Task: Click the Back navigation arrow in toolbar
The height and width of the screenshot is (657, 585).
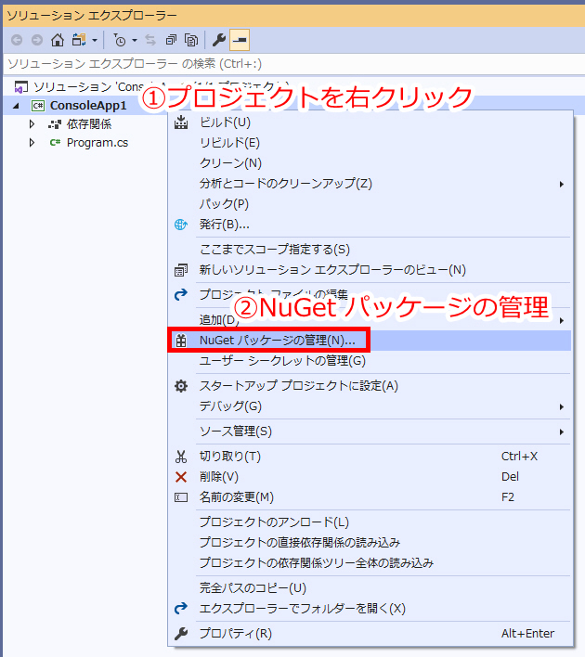Action: click(17, 40)
